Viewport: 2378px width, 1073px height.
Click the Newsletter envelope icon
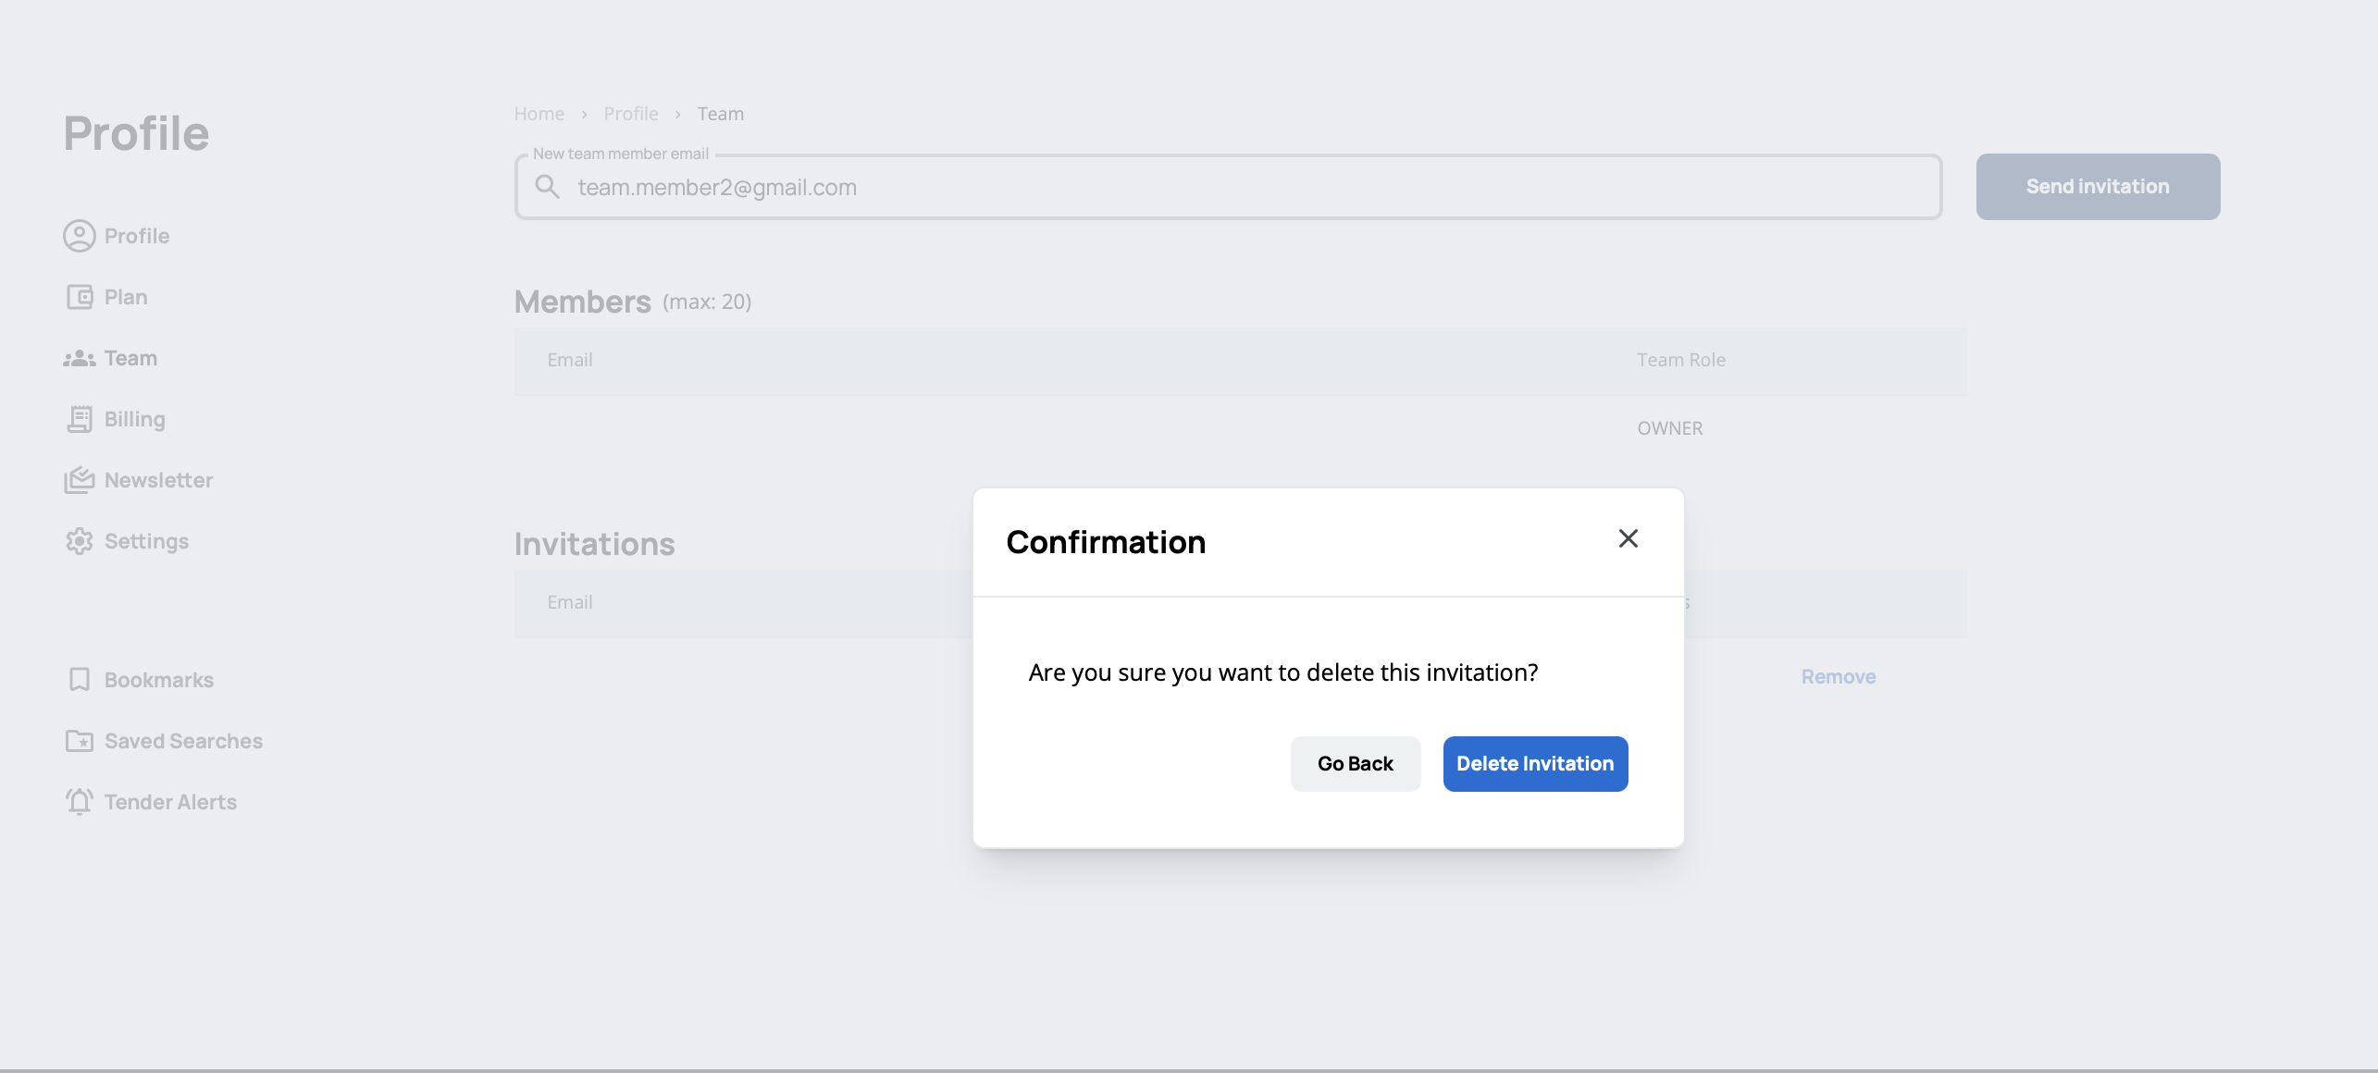coord(80,480)
